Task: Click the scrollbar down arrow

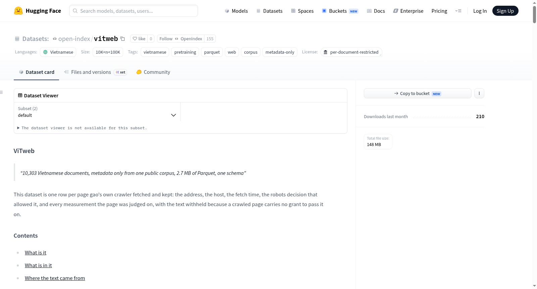Action: pyautogui.click(x=534, y=286)
